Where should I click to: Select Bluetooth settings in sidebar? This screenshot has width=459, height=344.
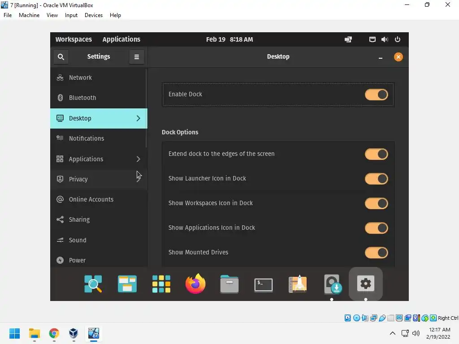point(99,98)
